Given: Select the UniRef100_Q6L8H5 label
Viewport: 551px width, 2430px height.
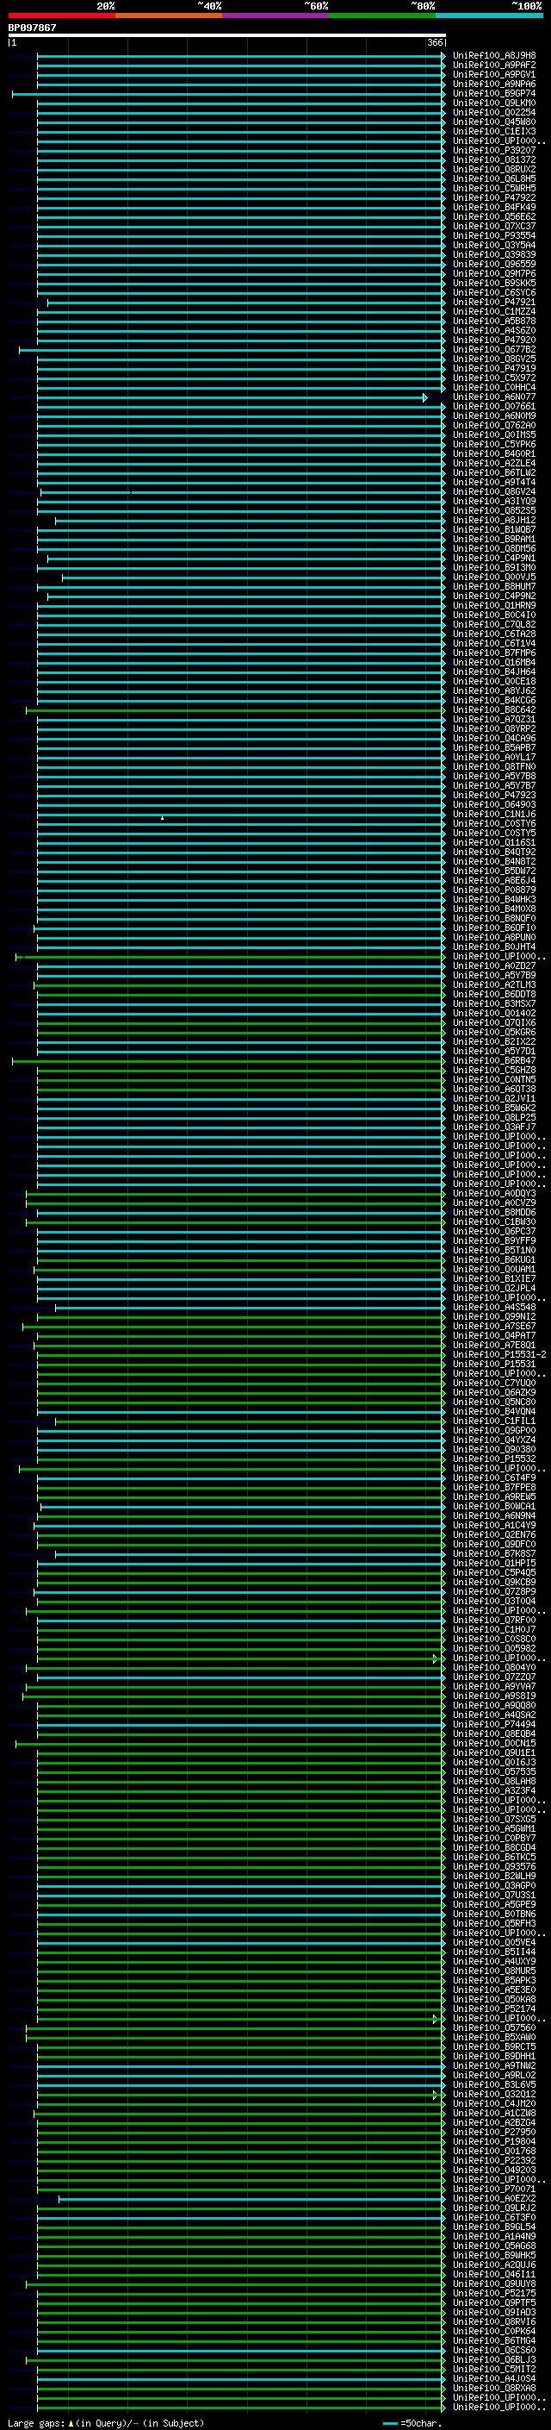Looking at the screenshot, I should [494, 178].
